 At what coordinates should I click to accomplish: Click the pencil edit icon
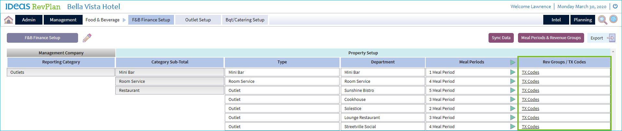pos(87,38)
